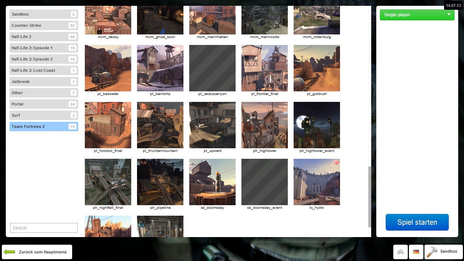464x261 pixels.
Task: Pick the plr_hightower map thumbnail
Action: 265,125
